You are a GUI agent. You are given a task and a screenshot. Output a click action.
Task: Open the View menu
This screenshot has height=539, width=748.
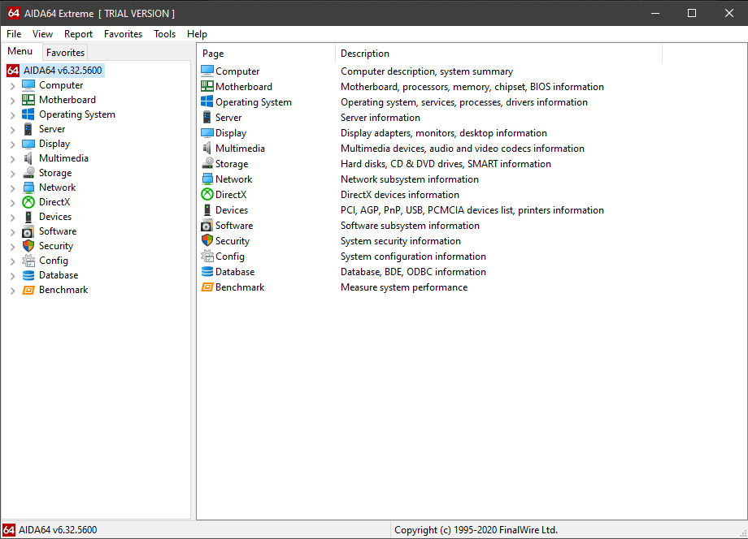(42, 34)
